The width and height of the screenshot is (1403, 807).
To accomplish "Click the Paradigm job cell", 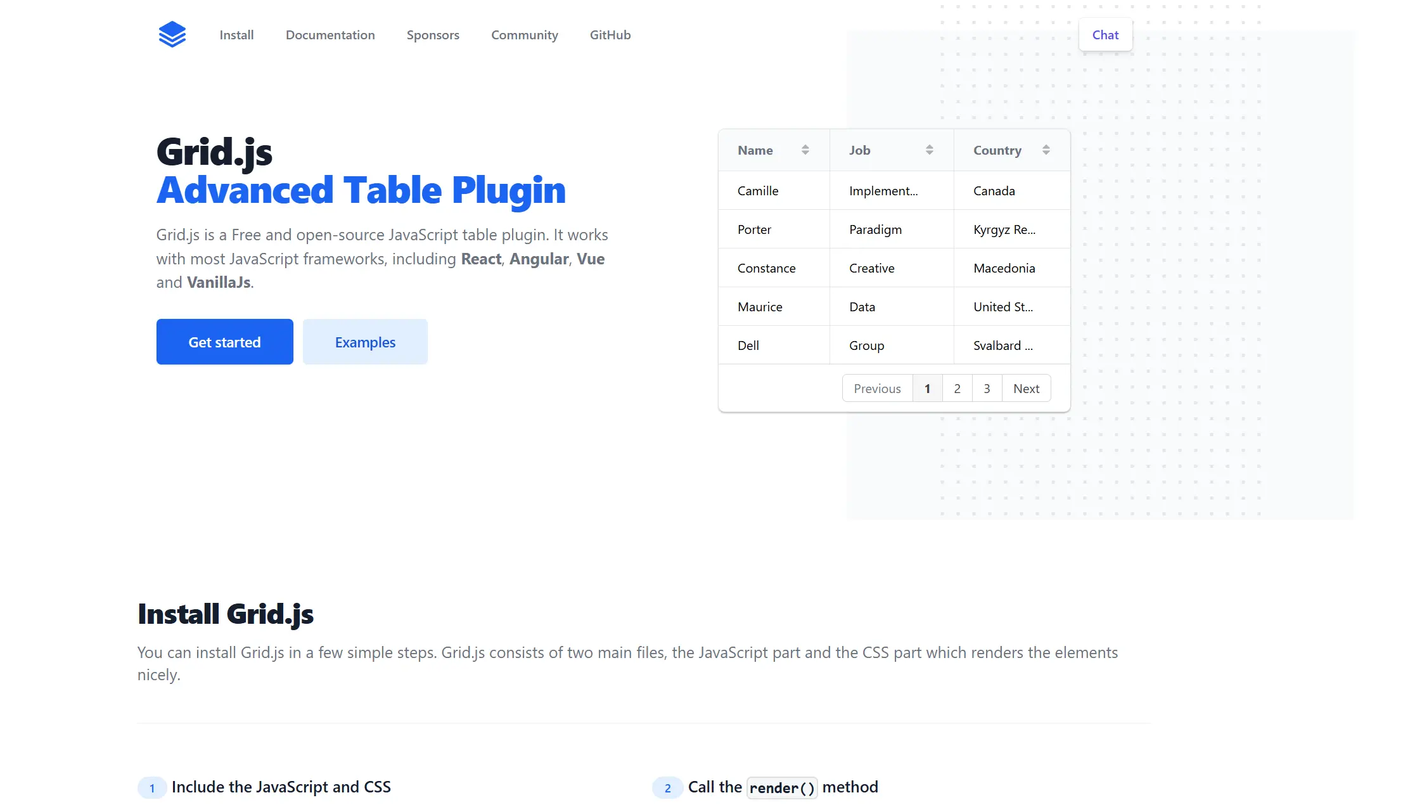I will click(x=892, y=229).
